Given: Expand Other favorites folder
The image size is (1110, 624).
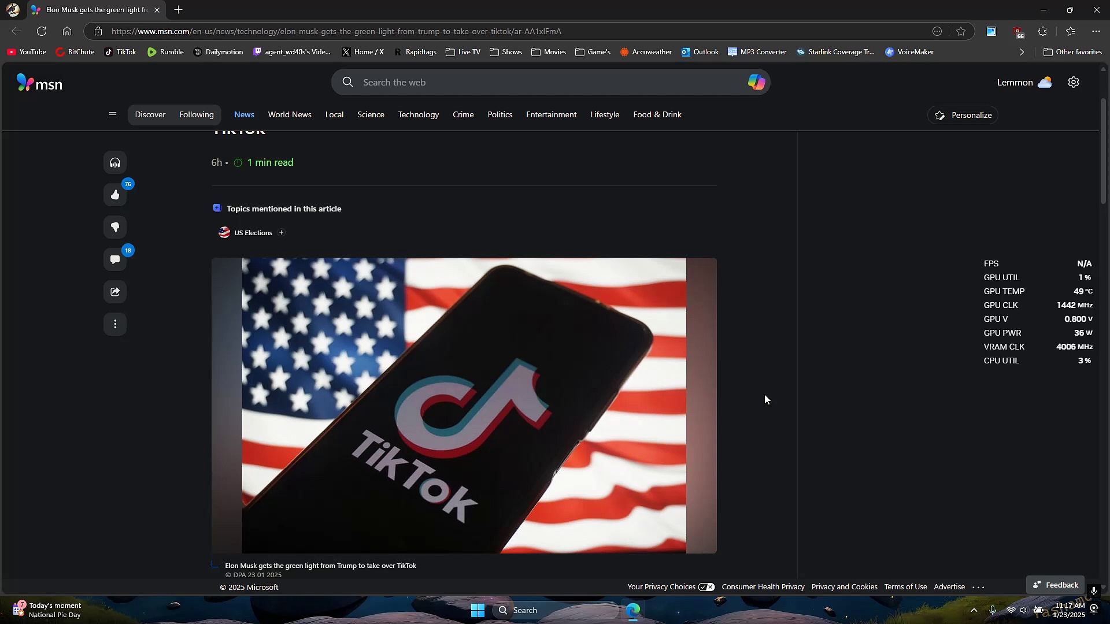Looking at the screenshot, I should [x=1072, y=52].
